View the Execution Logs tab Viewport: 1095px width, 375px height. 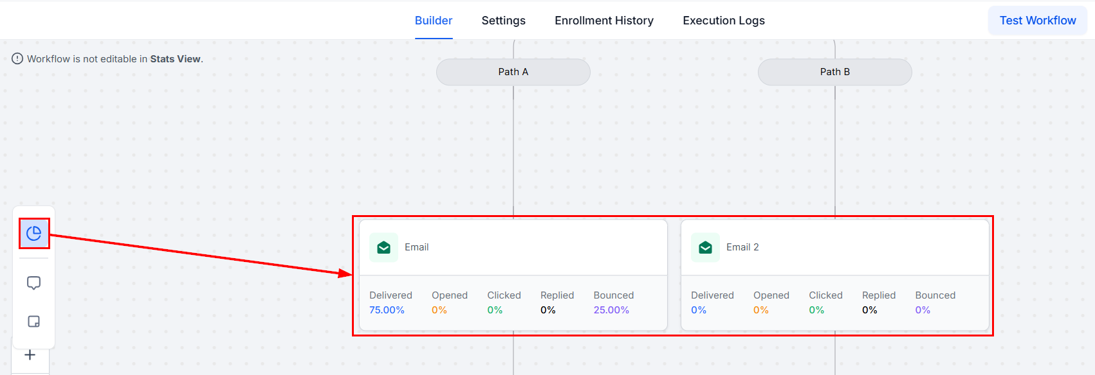724,21
